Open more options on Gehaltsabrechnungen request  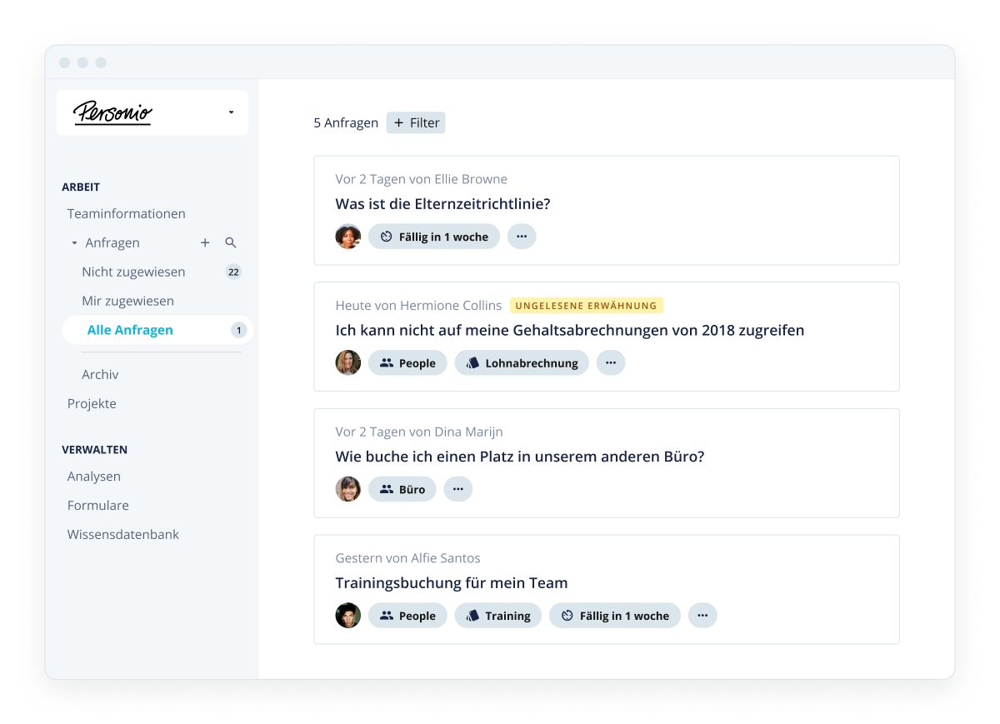tap(611, 362)
